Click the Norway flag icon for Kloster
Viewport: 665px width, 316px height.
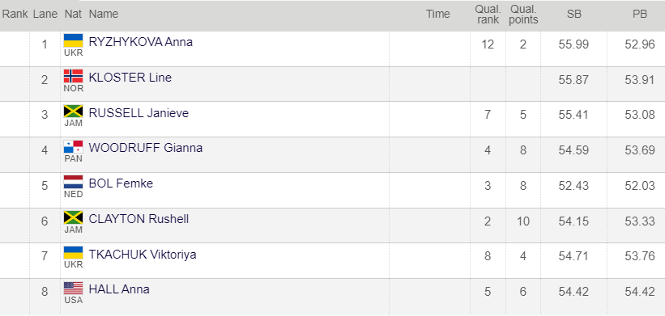coord(74,76)
